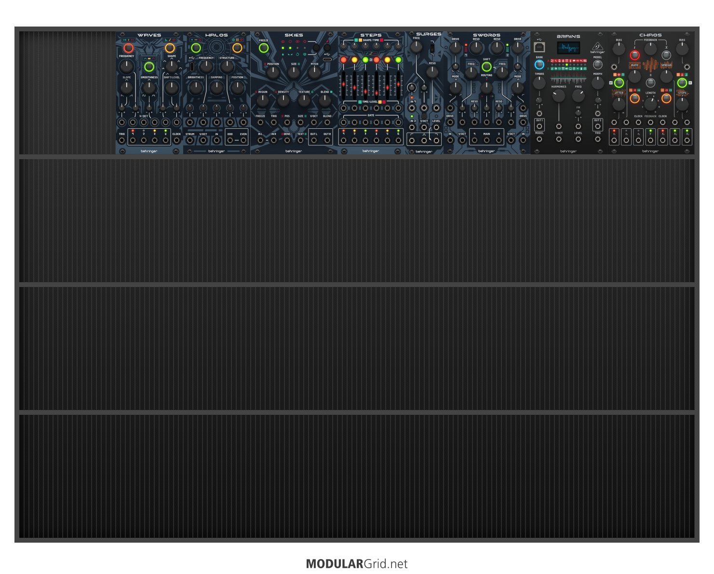Image resolution: width=714 pixels, height=574 pixels.
Task: Toggle the first channel's red button on Steps
Action: click(343, 60)
